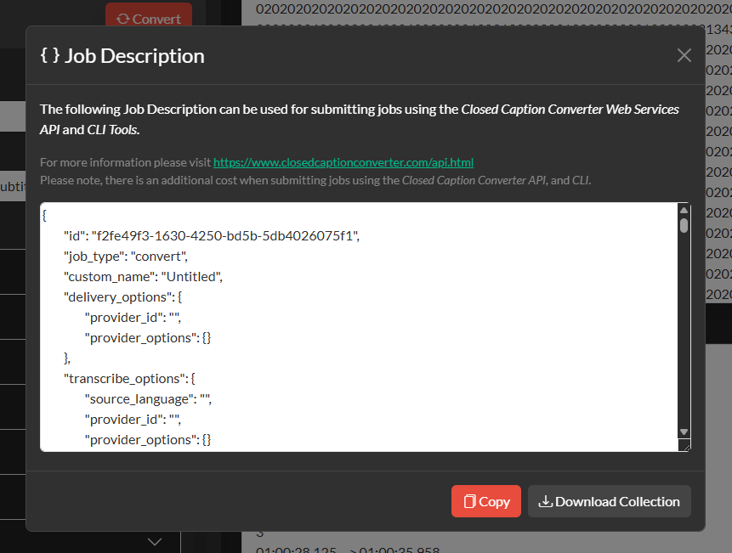Click the "custom_name": "Untitled" line

tap(142, 276)
